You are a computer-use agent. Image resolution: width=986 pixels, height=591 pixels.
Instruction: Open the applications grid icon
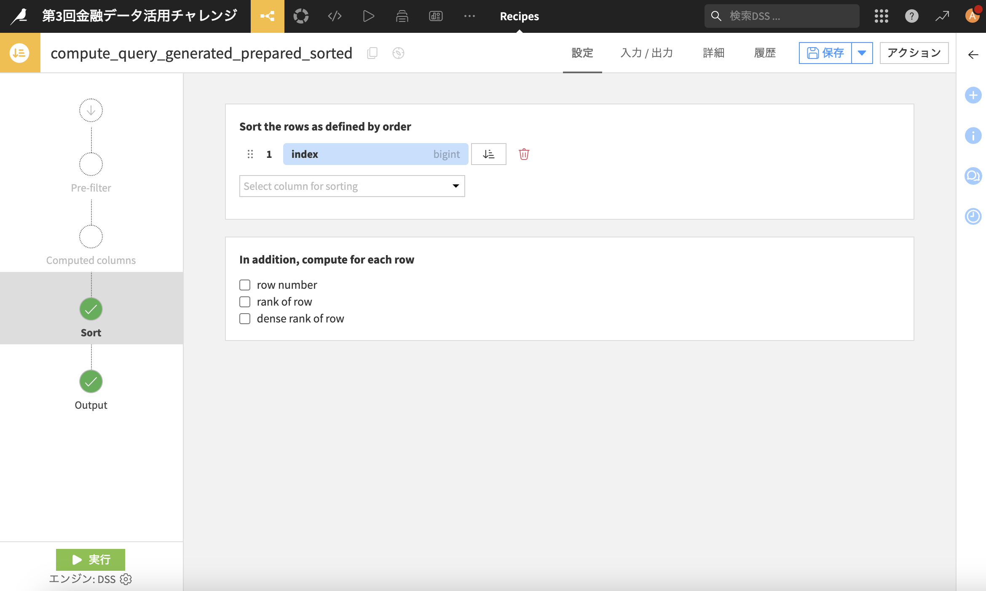(x=881, y=16)
